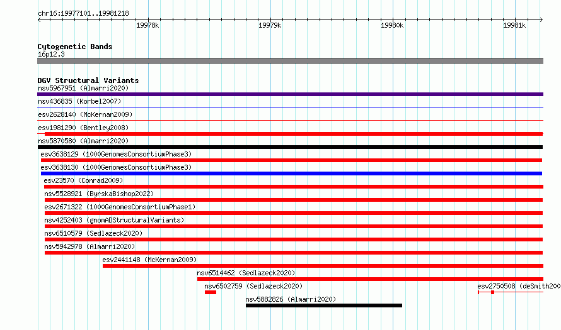Click the nsv6514462 (Sedlazeck2020) label
The width and height of the screenshot is (561, 330).
[x=246, y=273]
